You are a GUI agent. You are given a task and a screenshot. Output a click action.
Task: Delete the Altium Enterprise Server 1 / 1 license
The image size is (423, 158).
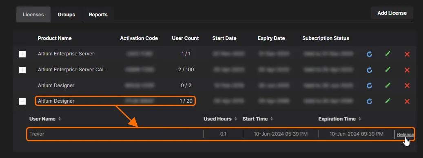pos(407,54)
